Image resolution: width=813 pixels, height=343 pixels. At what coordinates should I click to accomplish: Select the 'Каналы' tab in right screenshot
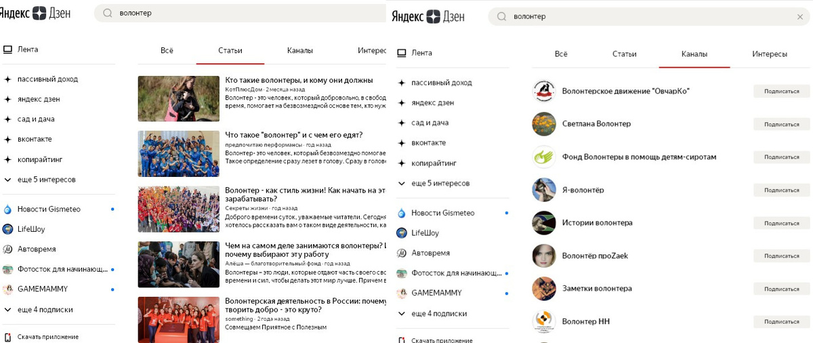click(694, 54)
